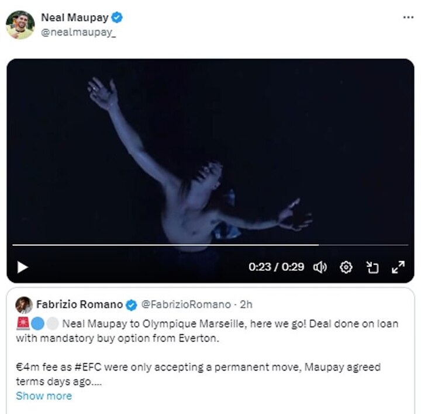The width and height of the screenshot is (421, 414).
Task: Click Fabrizio Romano's verified badge
Action: click(132, 305)
